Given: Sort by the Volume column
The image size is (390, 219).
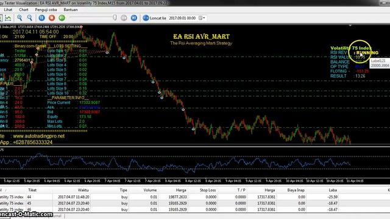Looking at the screenshot, I should pyautogui.click(x=150, y=190).
